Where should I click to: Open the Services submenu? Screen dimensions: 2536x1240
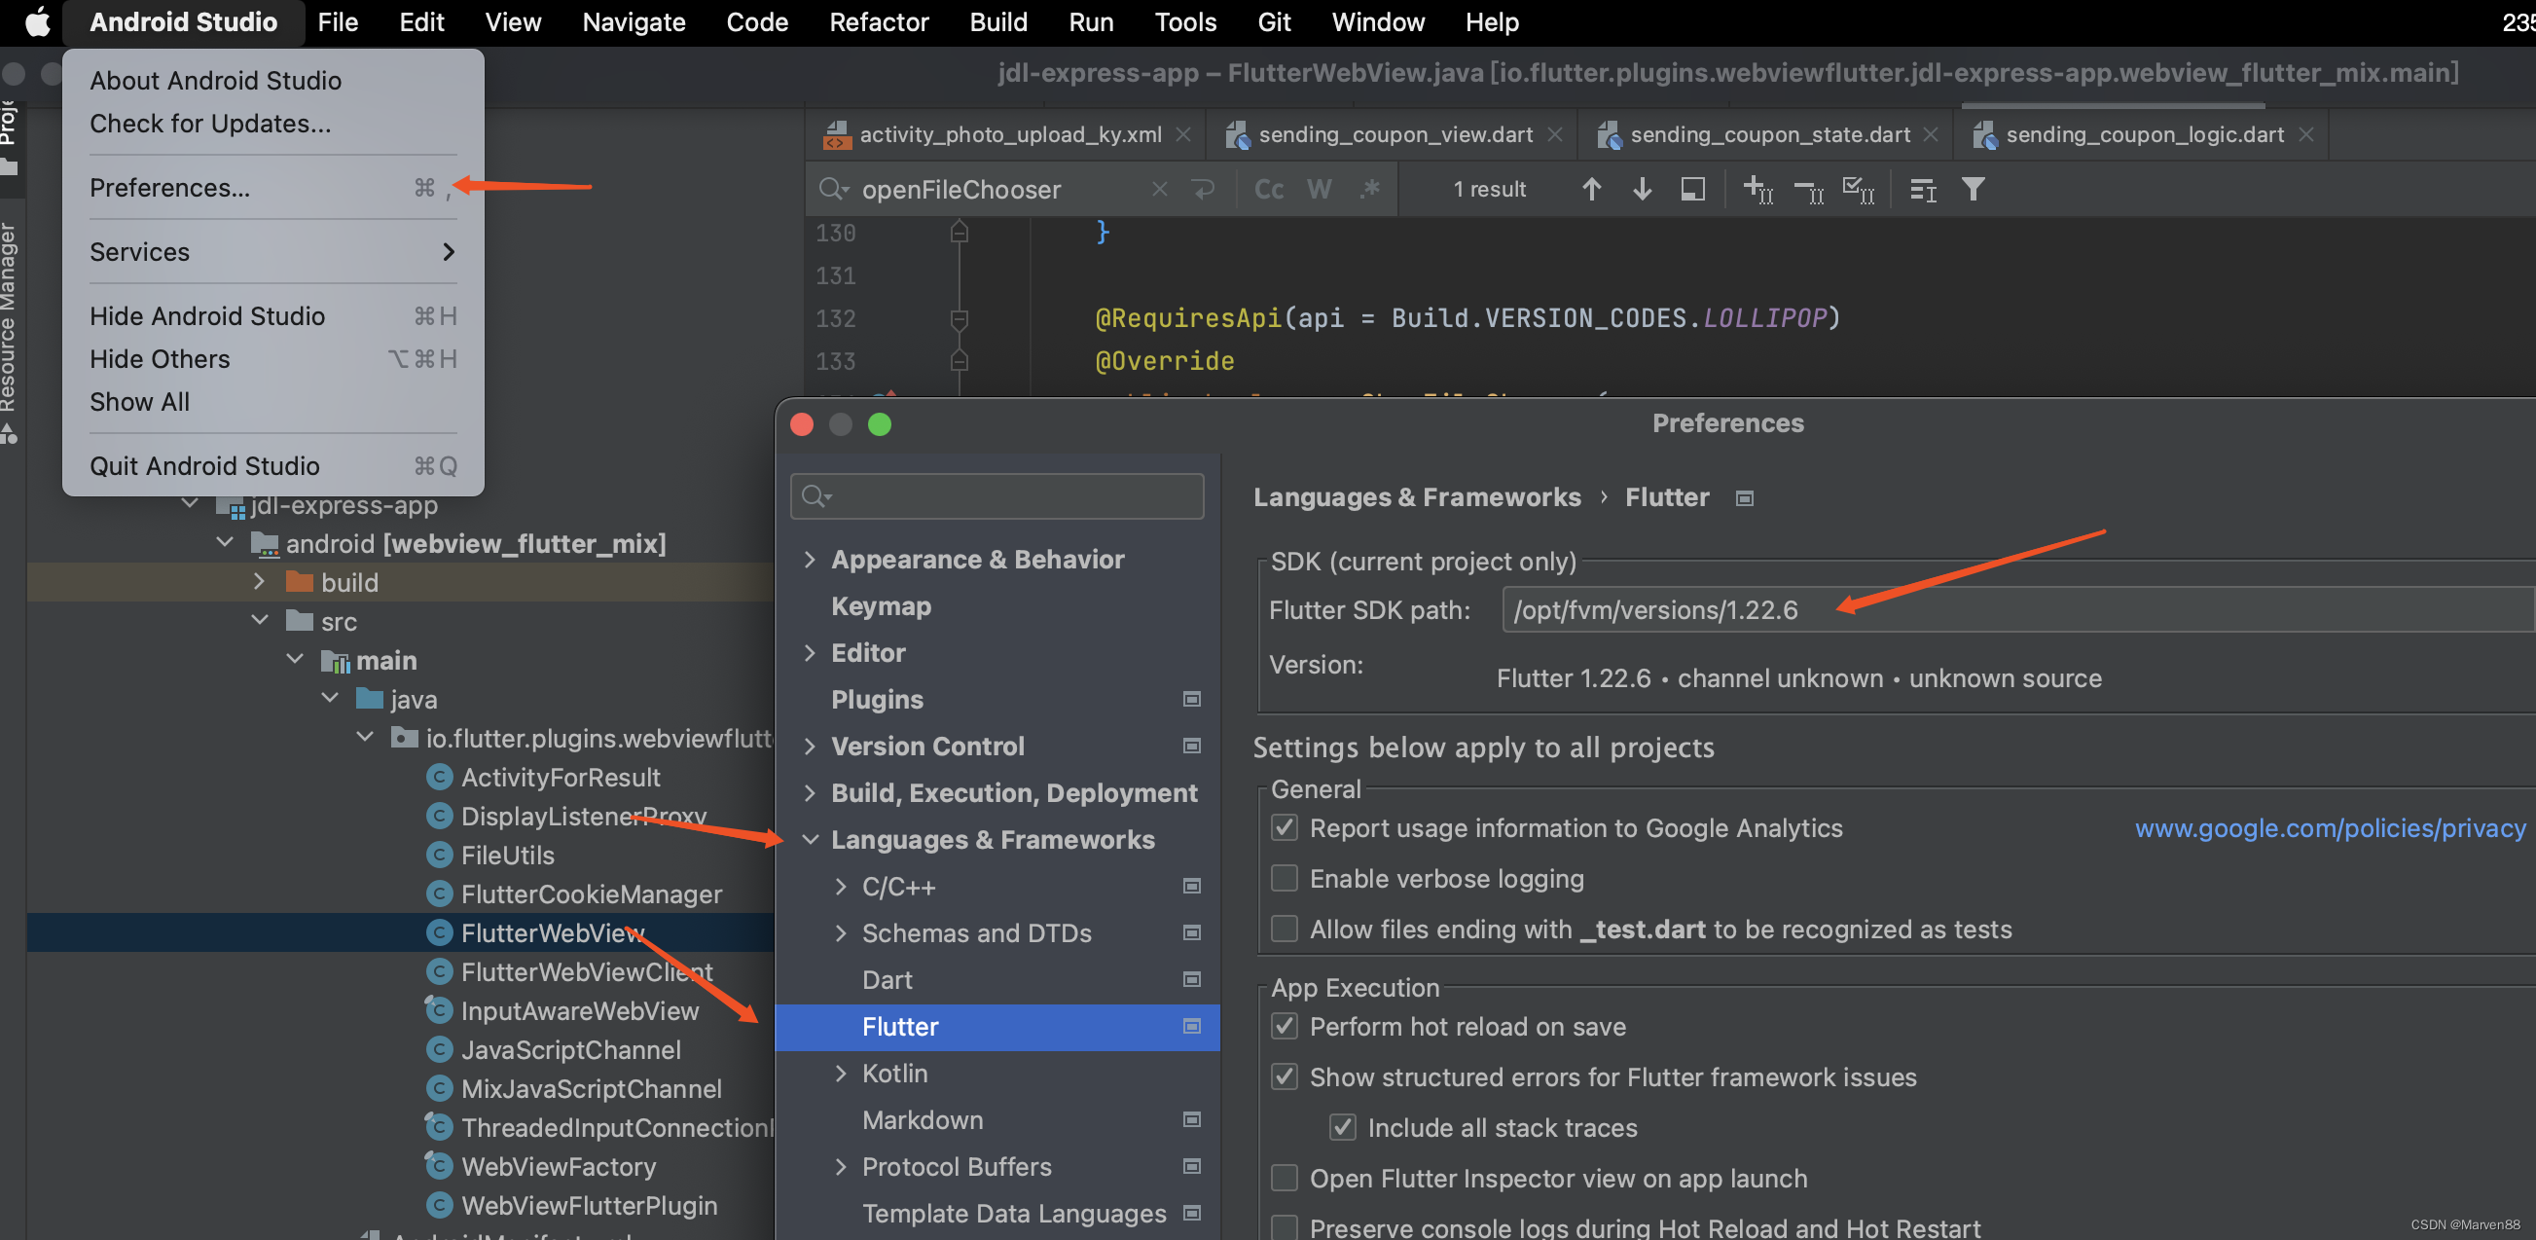272,252
